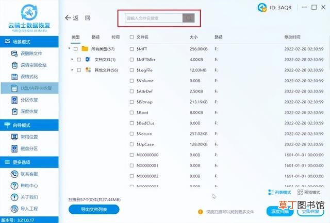Viewport: 330px width, 223px height.
Task: Click the 导出文件列表 button
Action: 94,209
